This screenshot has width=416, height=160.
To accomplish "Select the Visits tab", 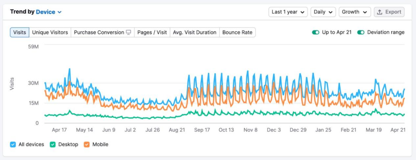I will click(x=20, y=32).
